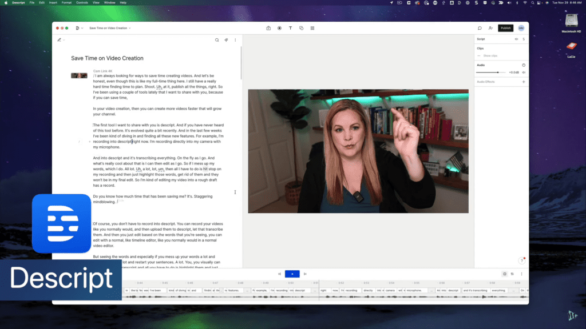Click the 0:47 mark on timeline ruler
Image resolution: width=586 pixels, height=329 pixels.
pos(215,283)
